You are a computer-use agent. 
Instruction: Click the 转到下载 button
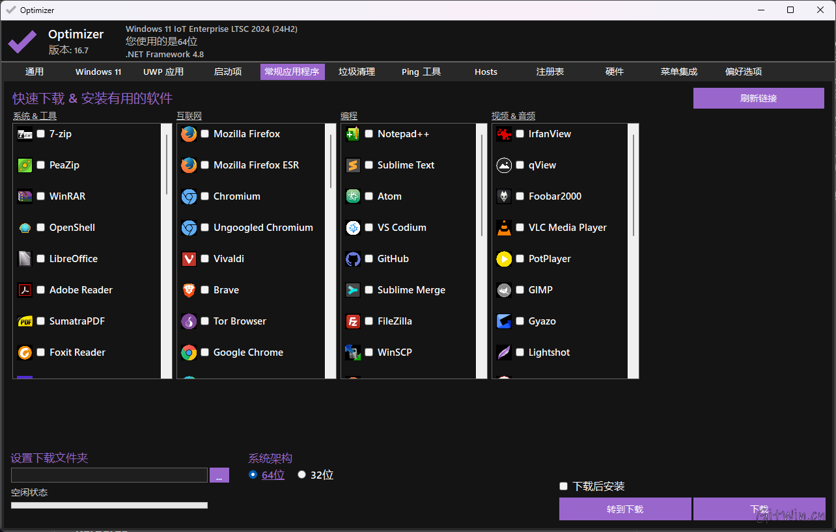coord(625,509)
